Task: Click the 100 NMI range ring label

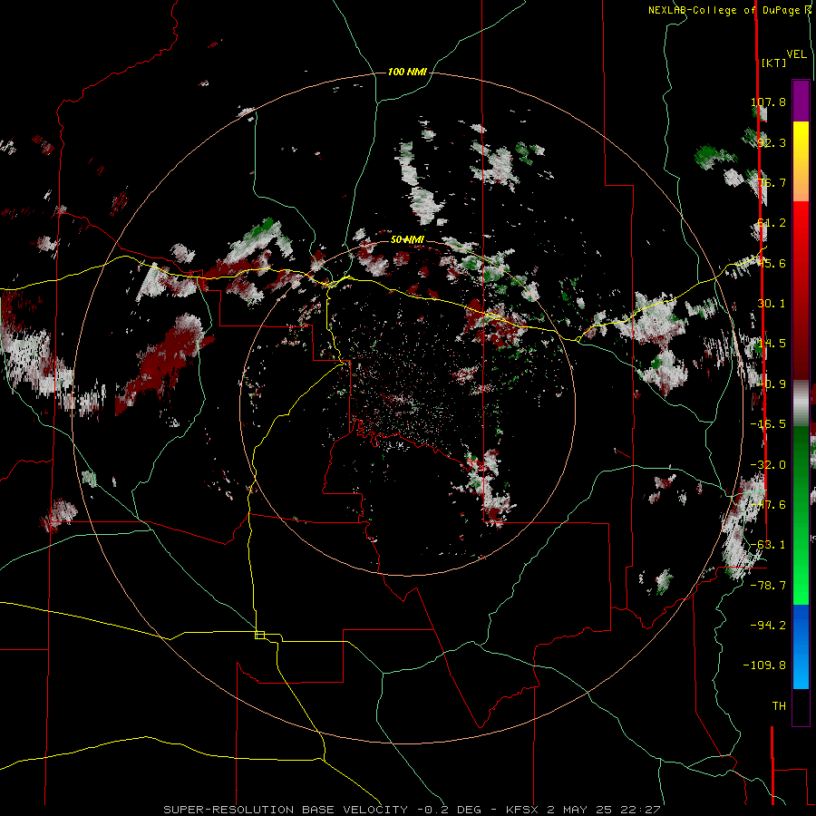Action: point(407,72)
